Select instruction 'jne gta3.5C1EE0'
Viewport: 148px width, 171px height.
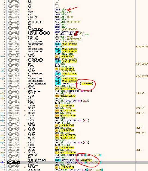click(x=65, y=135)
